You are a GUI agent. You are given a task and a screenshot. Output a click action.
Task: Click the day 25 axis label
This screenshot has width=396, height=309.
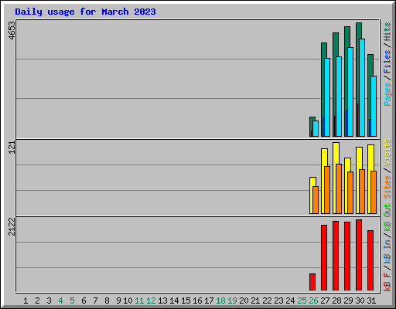point(302,301)
